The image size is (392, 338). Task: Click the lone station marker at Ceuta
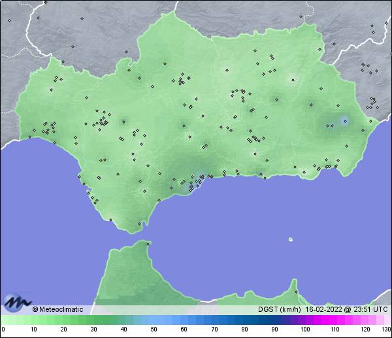[149, 245]
